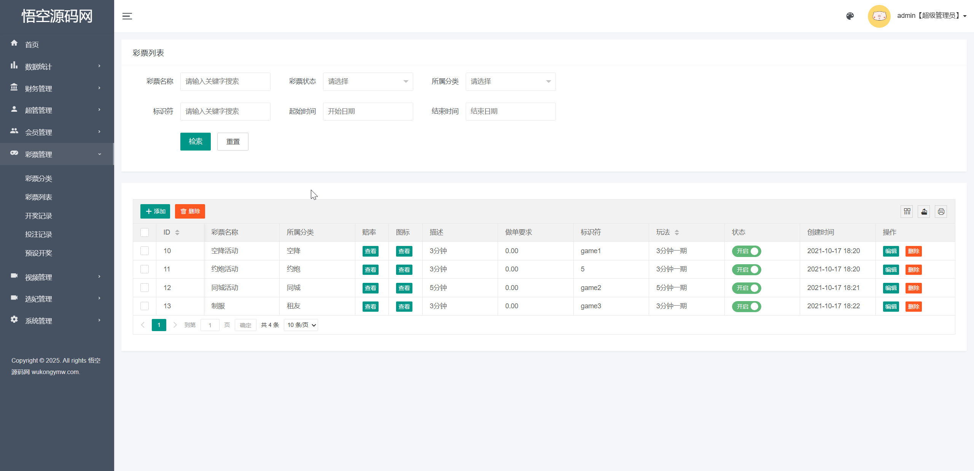Viewport: 974px width, 471px height.
Task: Click the print table icon
Action: click(x=941, y=211)
